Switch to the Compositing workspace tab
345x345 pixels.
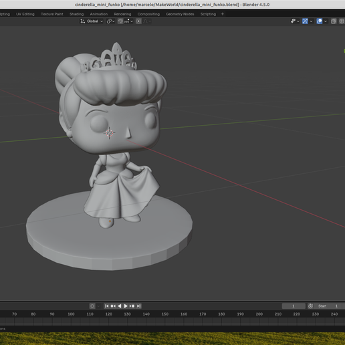click(148, 14)
